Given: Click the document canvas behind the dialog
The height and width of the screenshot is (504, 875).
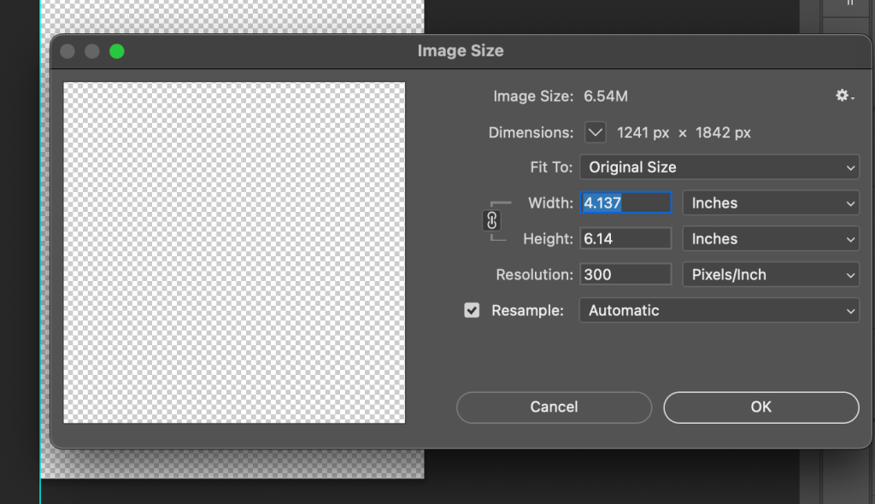Looking at the screenshot, I should [231, 462].
